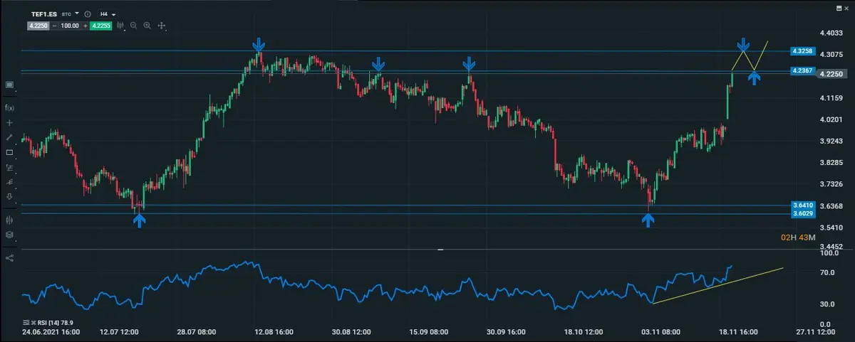Viewport: 855px width, 342px height.
Task: Expand the TEF1.ES symbol dropdown arrow
Action: (76, 14)
